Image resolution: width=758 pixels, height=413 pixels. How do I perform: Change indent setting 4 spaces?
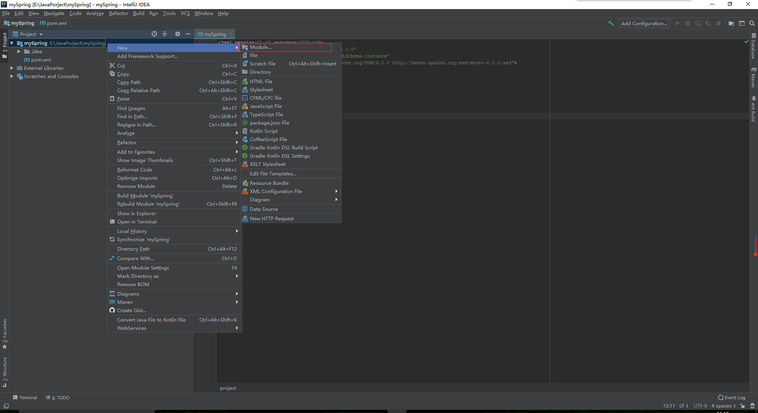(723, 406)
